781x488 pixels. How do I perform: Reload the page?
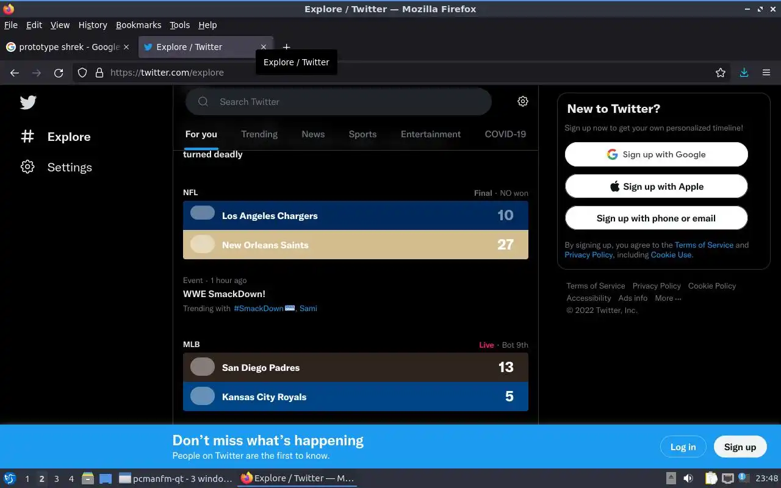(59, 73)
